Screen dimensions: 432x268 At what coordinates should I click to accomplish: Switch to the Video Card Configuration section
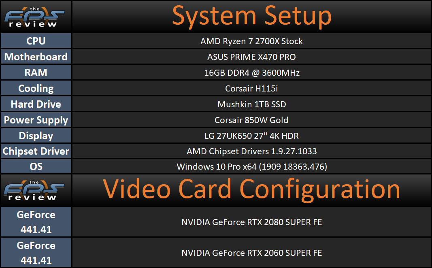coord(251,189)
